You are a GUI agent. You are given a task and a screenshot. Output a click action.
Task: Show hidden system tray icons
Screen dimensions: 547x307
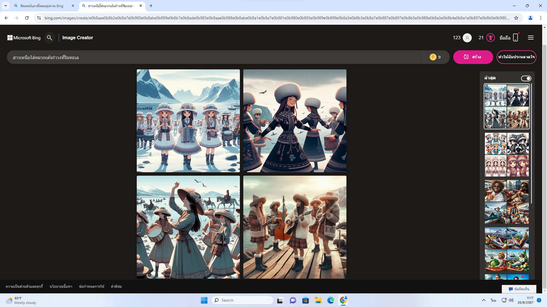coord(483,300)
